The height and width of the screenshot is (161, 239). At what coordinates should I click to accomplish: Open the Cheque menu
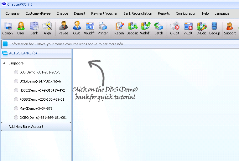coord(62,13)
